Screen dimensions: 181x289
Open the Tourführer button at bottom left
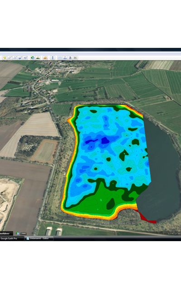click(x=6, y=233)
